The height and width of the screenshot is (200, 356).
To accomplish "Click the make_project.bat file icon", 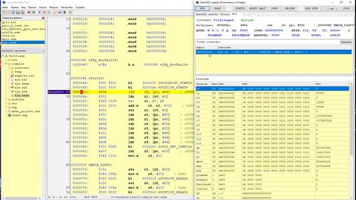I will coord(9,111).
